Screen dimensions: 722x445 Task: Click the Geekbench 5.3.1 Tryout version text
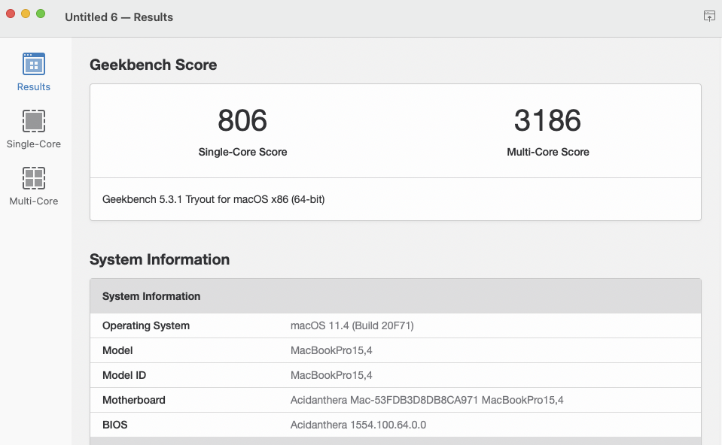213,199
